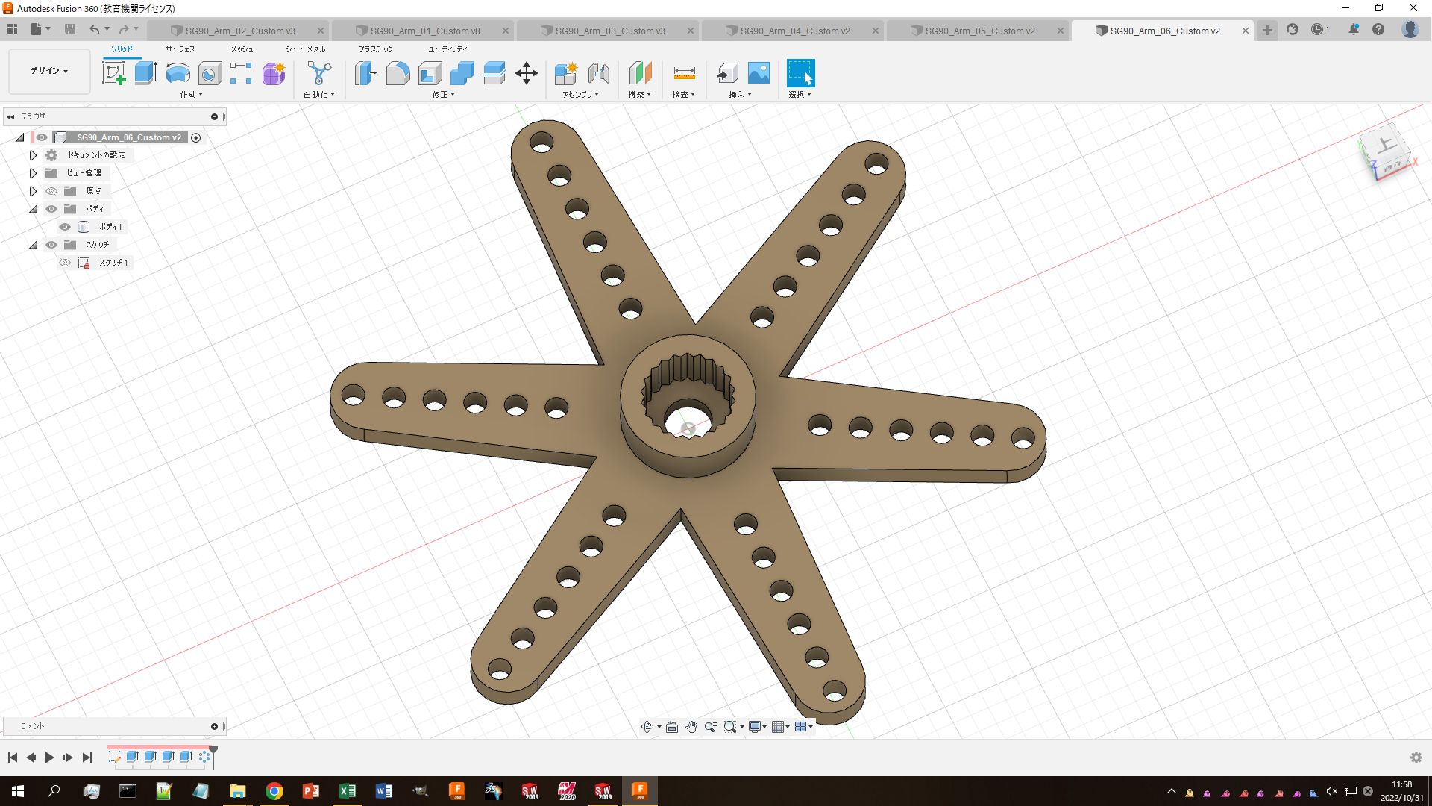This screenshot has width=1432, height=806.
Task: Select the SG90_Arm_03_Custom v3 tab
Action: (x=611, y=30)
